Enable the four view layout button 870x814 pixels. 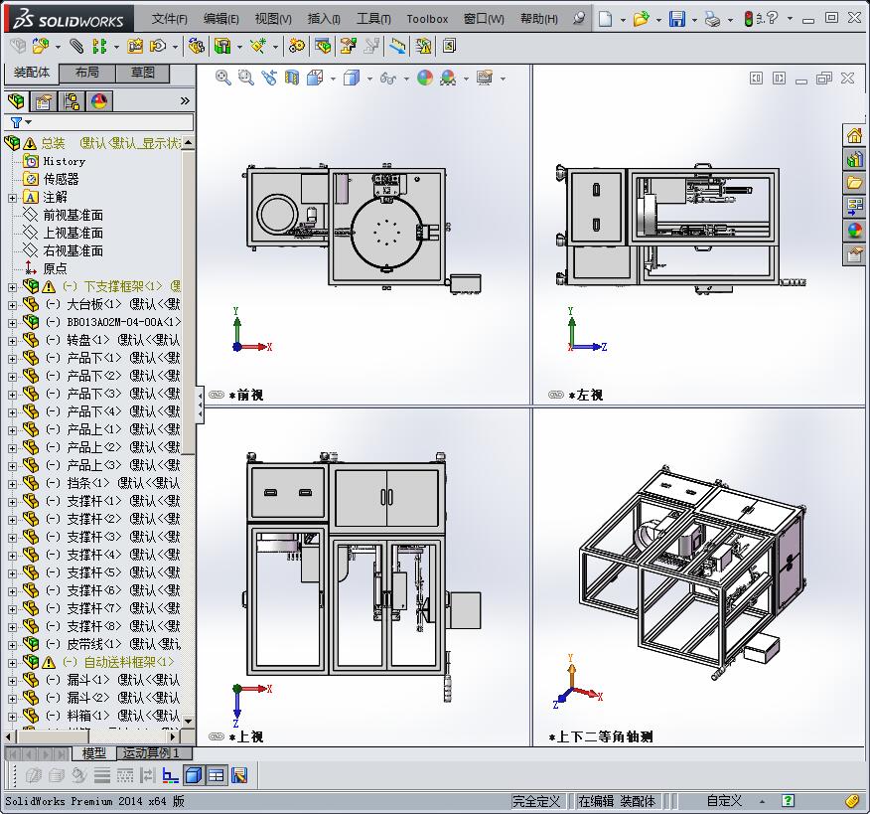pyautogui.click(x=216, y=775)
